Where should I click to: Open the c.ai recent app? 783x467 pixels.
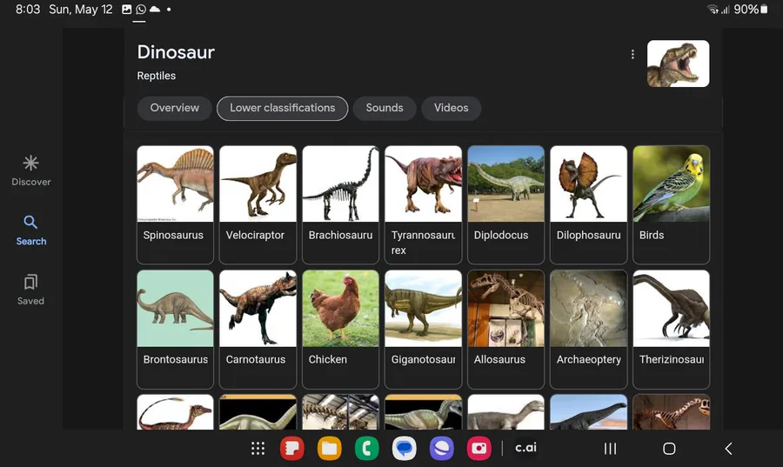525,448
